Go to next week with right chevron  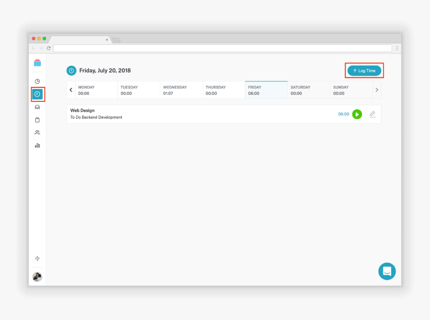click(x=377, y=90)
